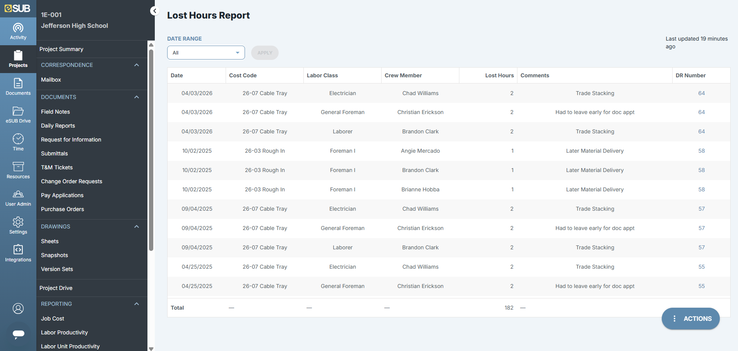This screenshot has width=738, height=351.
Task: Open DR Number 58 link for Angie Mercado
Action: pos(701,151)
